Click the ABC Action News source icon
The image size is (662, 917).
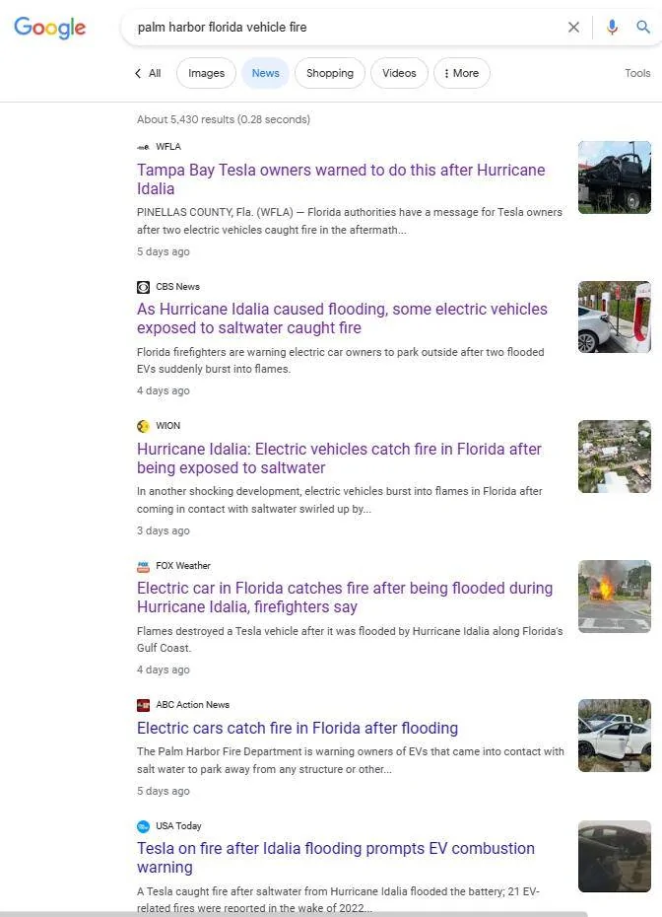point(143,705)
